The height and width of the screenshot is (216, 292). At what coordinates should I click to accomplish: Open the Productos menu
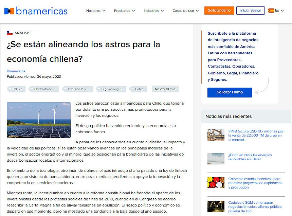[x=124, y=11]
